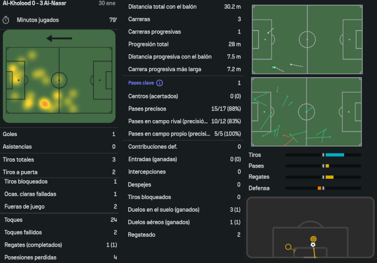Select the hollow missed-shot circle marker
The image size is (377, 263).
click(x=288, y=247)
